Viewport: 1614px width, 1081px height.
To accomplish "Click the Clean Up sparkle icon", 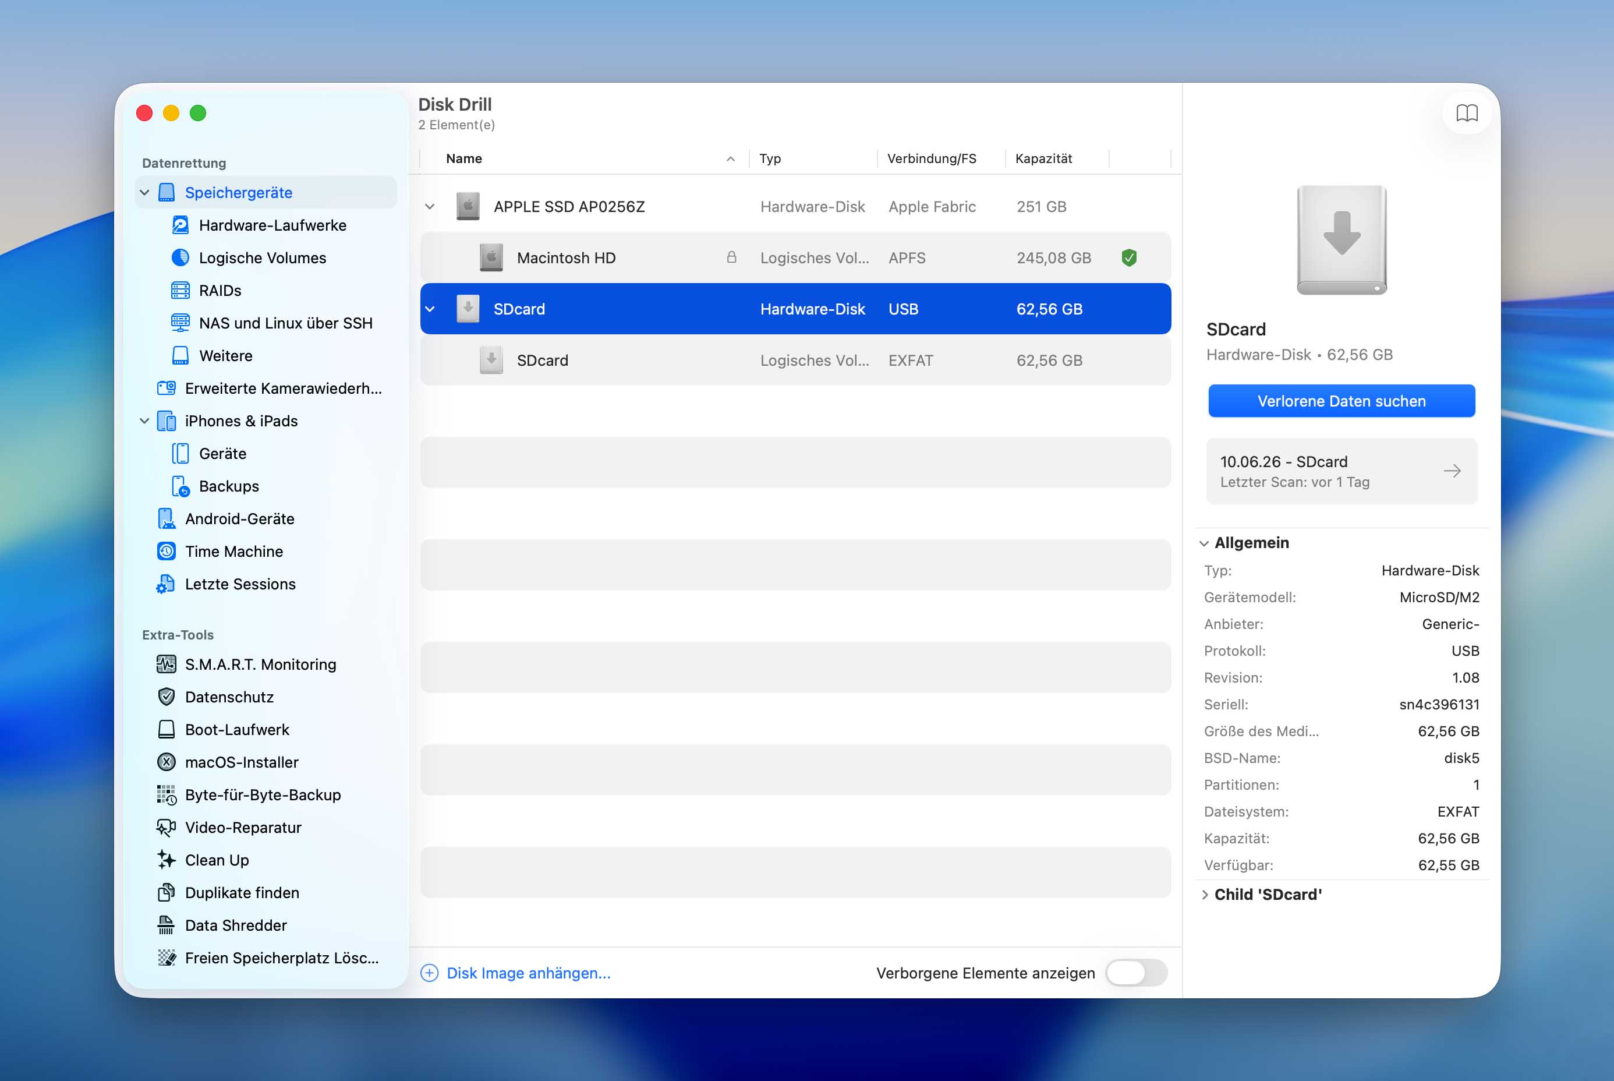I will (167, 860).
